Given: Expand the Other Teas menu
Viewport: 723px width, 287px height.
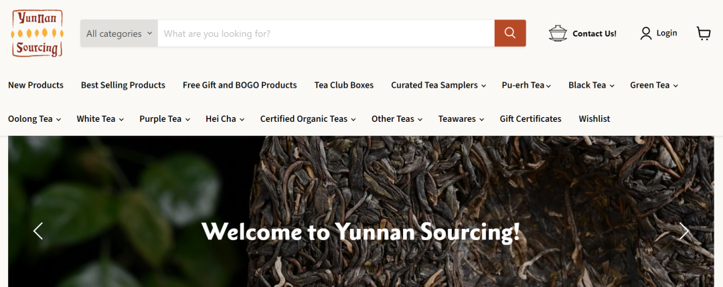Looking at the screenshot, I should [x=397, y=118].
